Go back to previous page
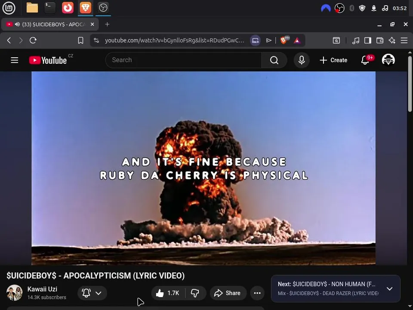 9,40
